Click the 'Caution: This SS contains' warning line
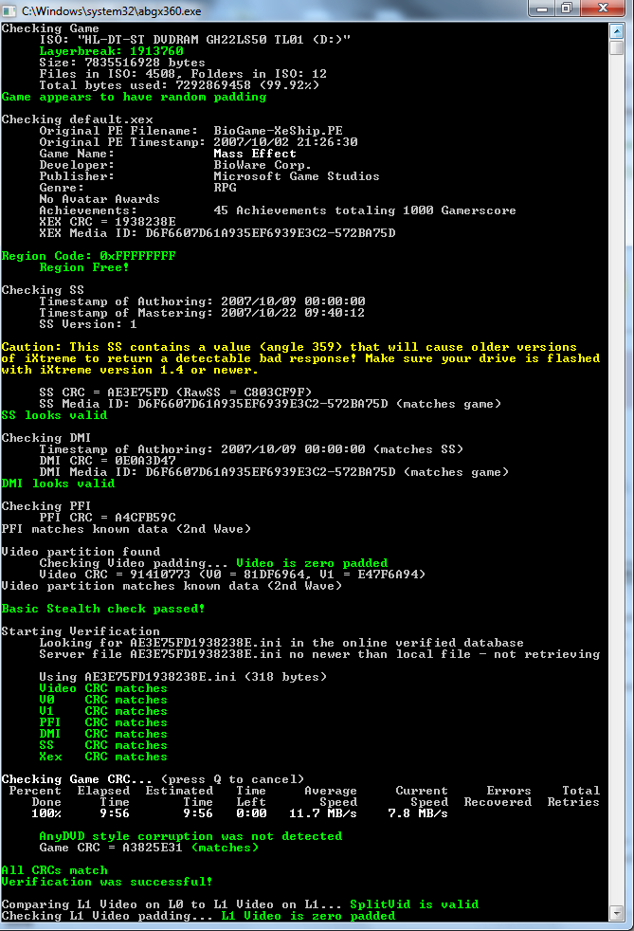This screenshot has height=931, width=634. tap(289, 347)
